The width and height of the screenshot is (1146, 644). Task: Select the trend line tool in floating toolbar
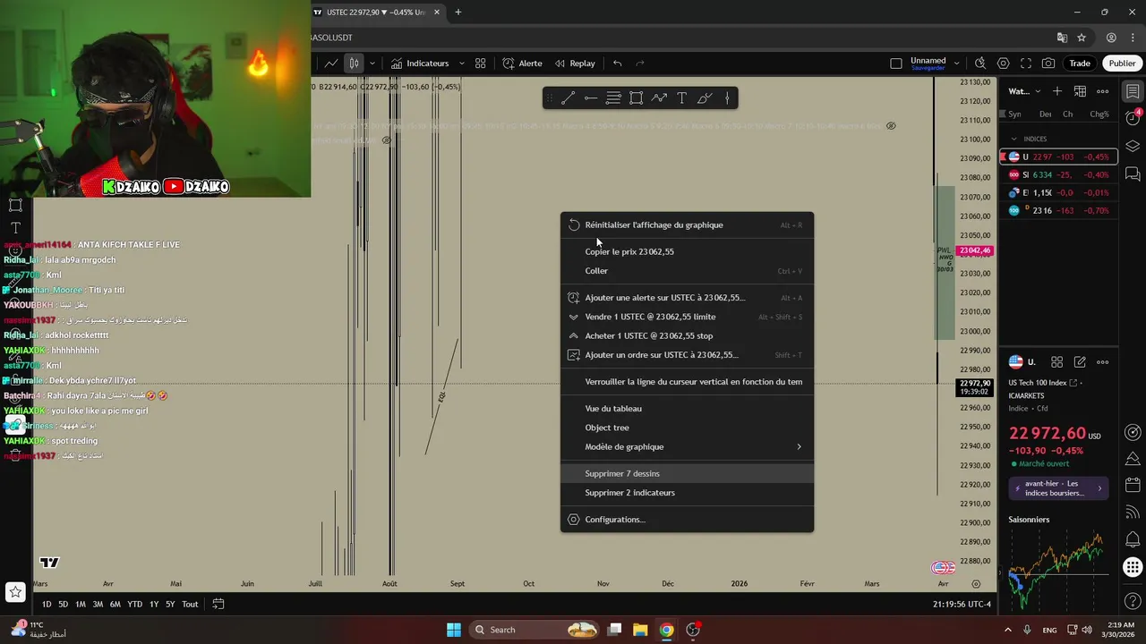[568, 98]
